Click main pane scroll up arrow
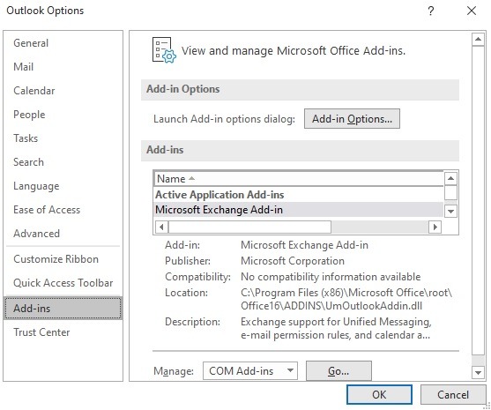 coord(478,39)
